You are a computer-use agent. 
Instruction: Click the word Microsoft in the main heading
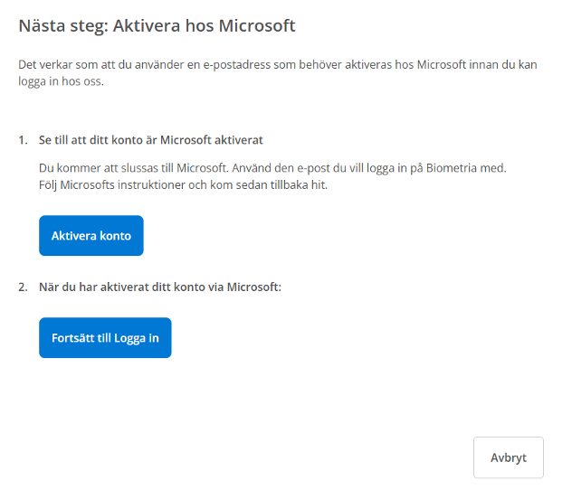point(257,26)
